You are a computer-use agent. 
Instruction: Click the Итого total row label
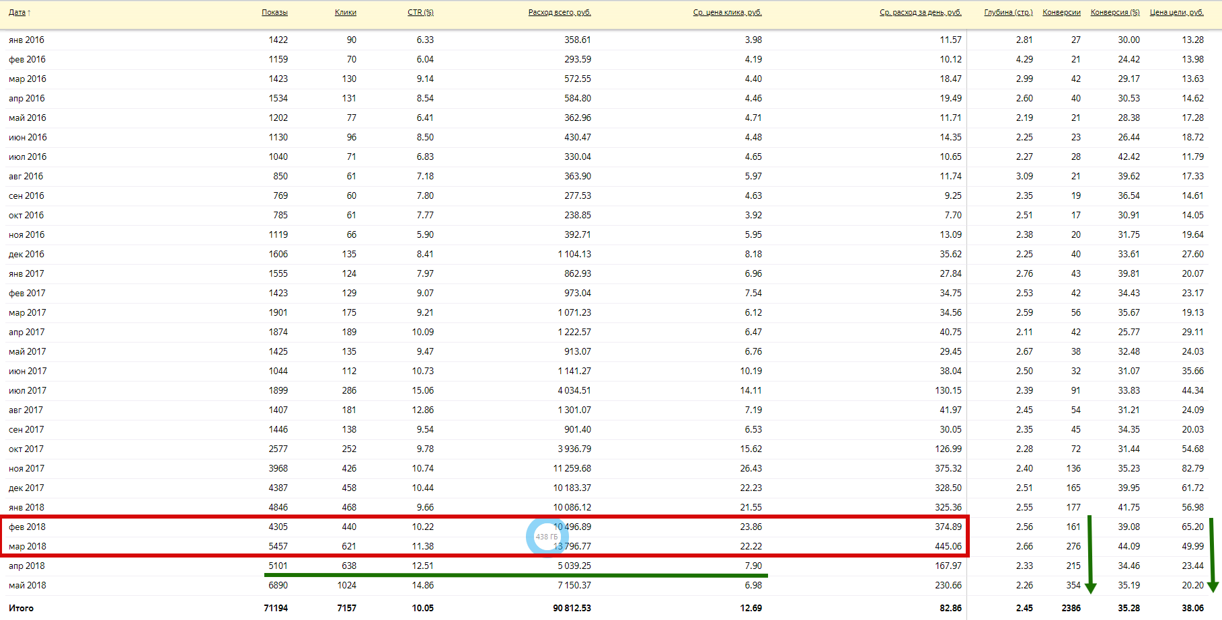(x=21, y=608)
